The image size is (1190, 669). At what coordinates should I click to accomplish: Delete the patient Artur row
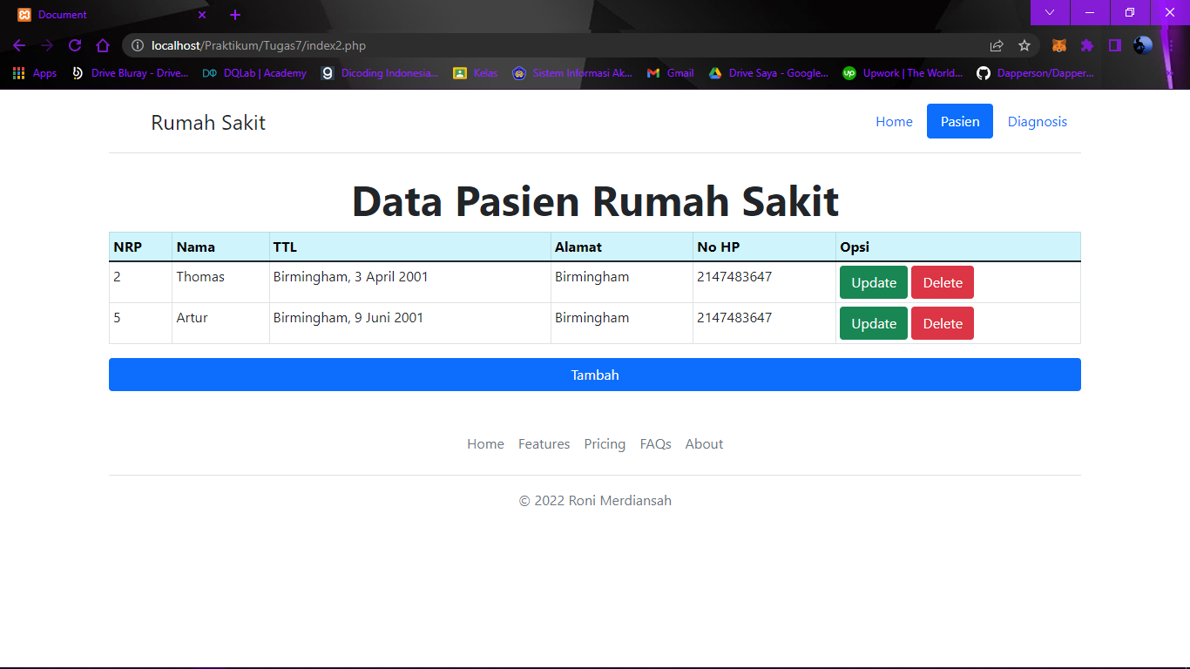point(943,323)
